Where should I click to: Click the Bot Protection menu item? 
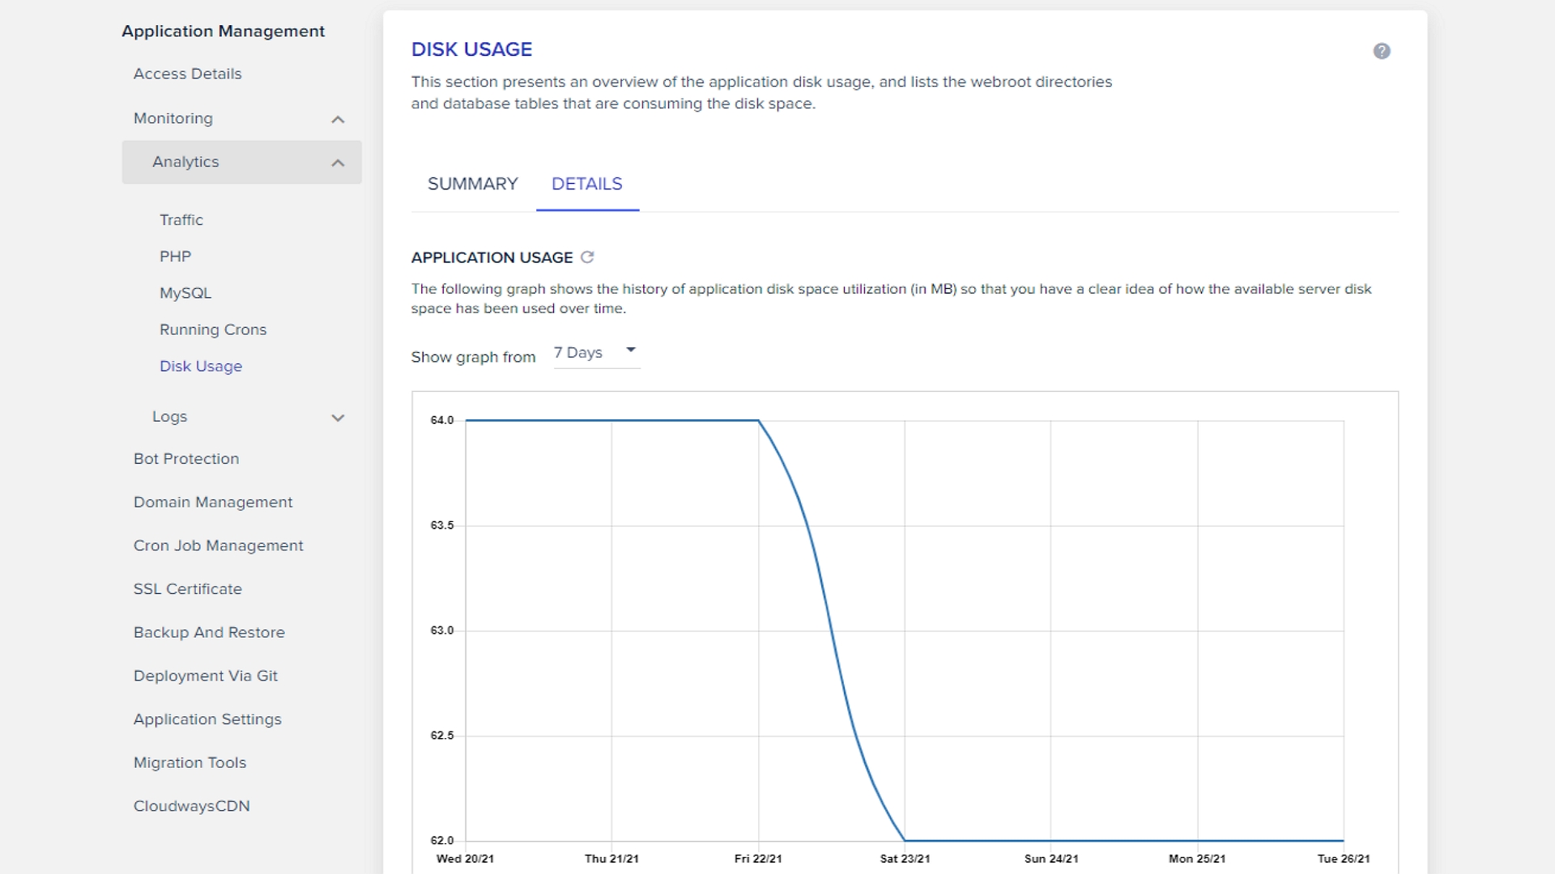189,459
